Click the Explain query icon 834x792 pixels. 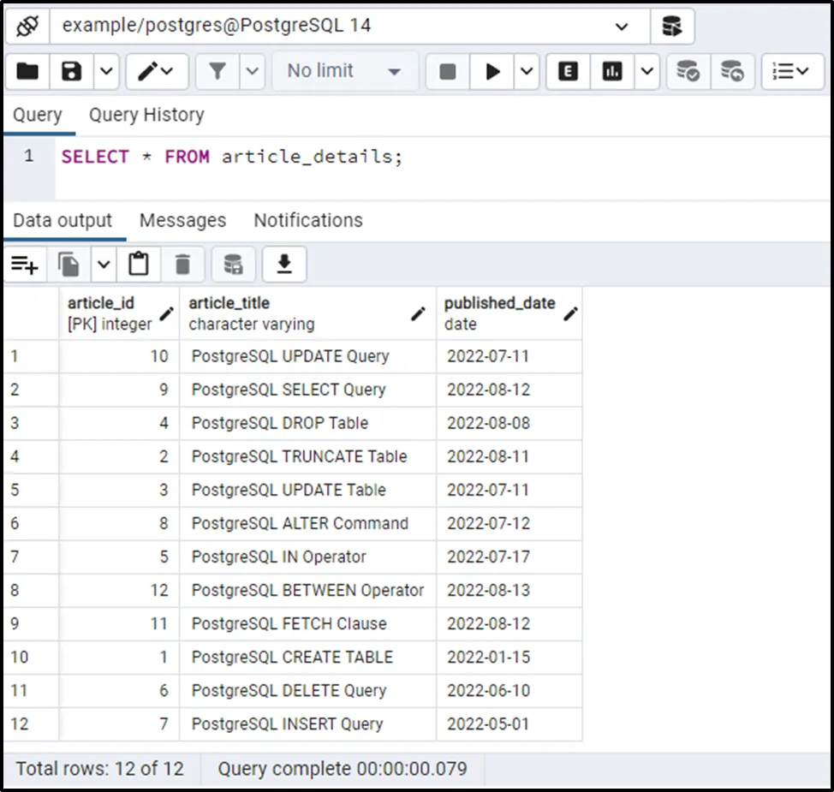tap(568, 71)
